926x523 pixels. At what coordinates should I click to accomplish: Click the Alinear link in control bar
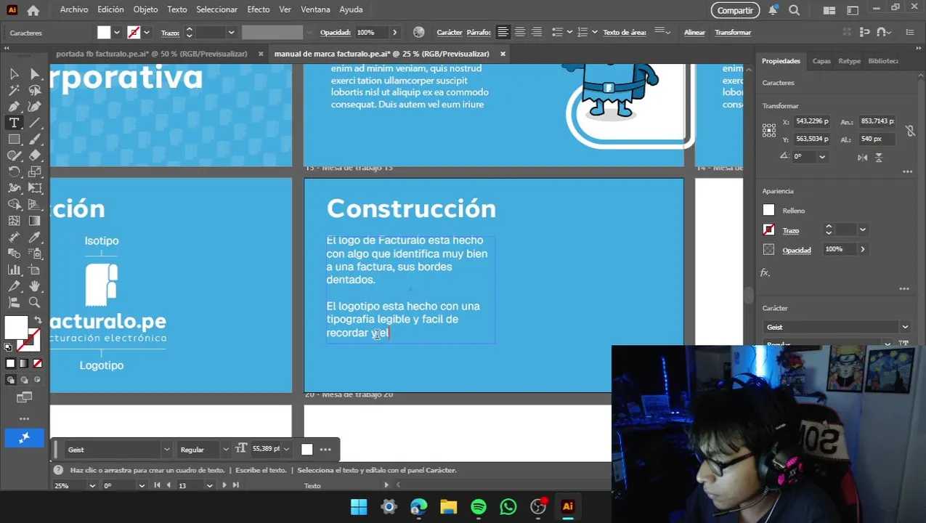click(x=694, y=32)
